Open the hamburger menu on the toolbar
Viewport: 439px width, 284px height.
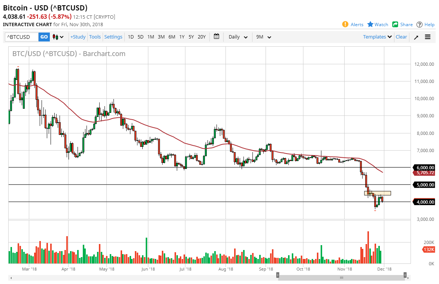427,37
